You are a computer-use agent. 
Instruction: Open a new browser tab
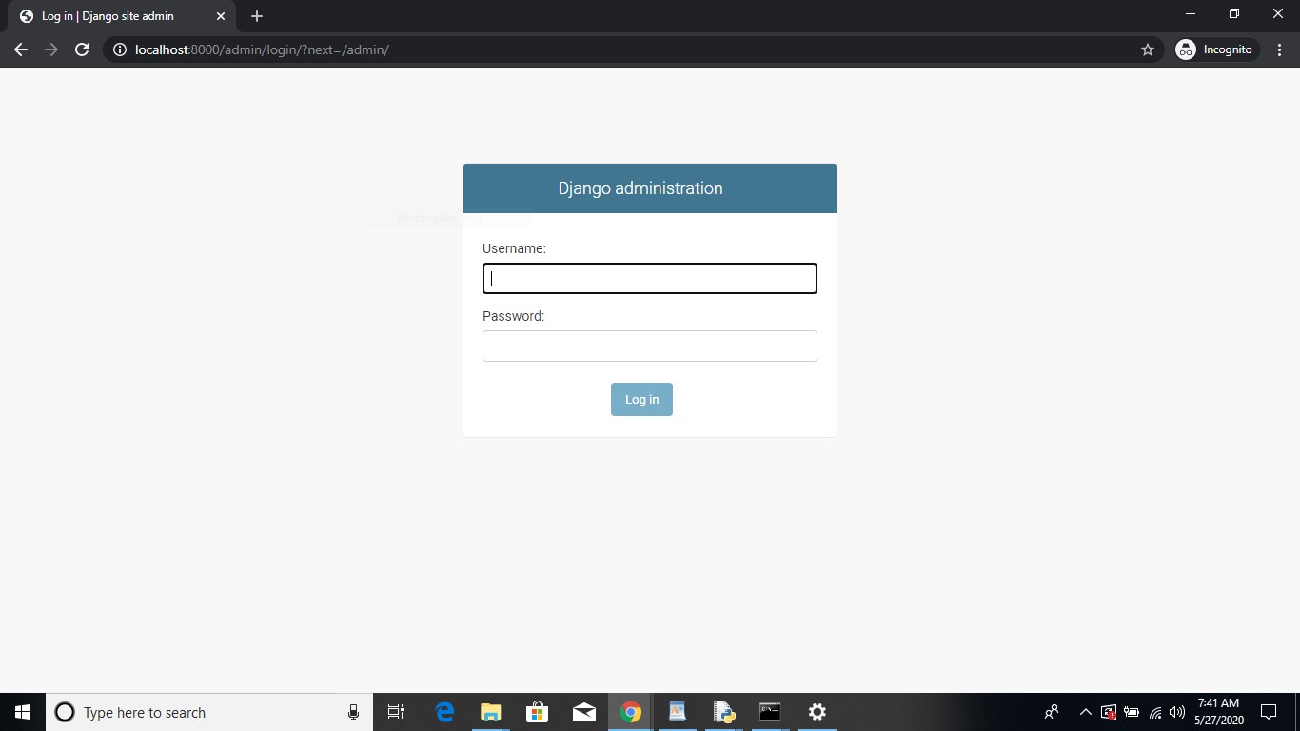click(257, 16)
